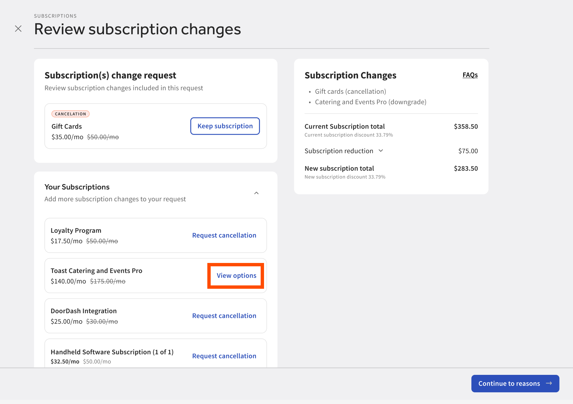Image resolution: width=573 pixels, height=404 pixels.
Task: Click the arrow icon in Continue to reasons
Action: [x=549, y=383]
